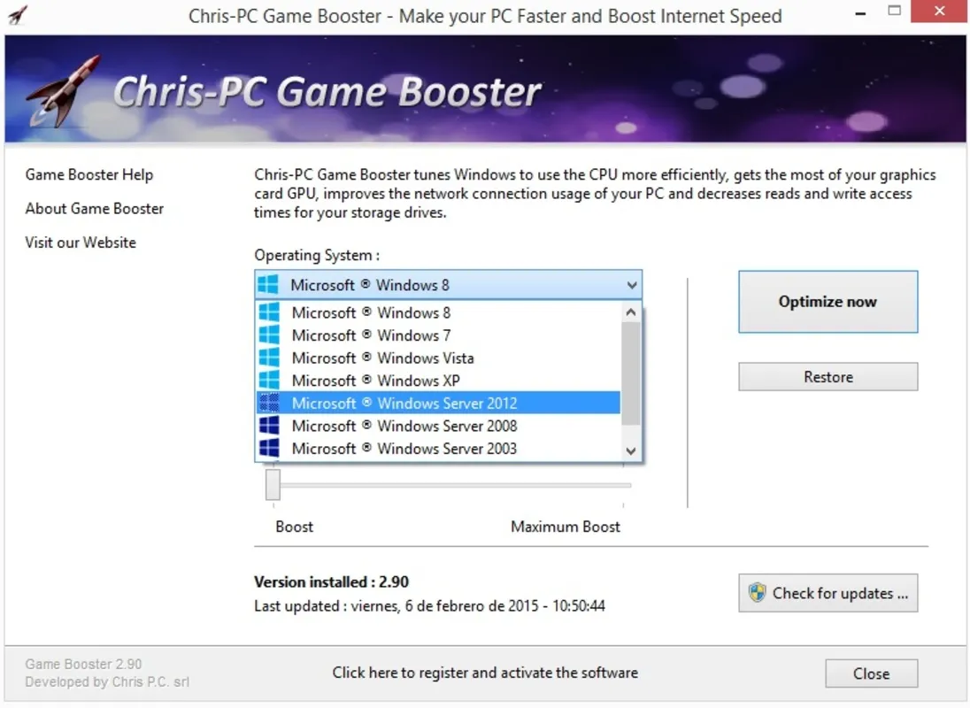
Task: Maximize the Game Booster window
Action: [x=894, y=12]
